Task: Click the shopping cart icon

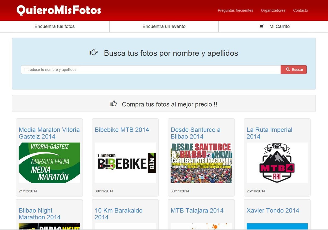Action: [262, 26]
